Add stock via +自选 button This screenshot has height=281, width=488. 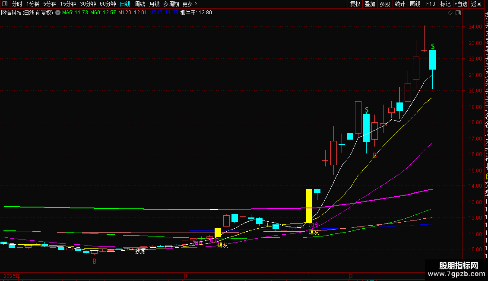[x=461, y=4]
